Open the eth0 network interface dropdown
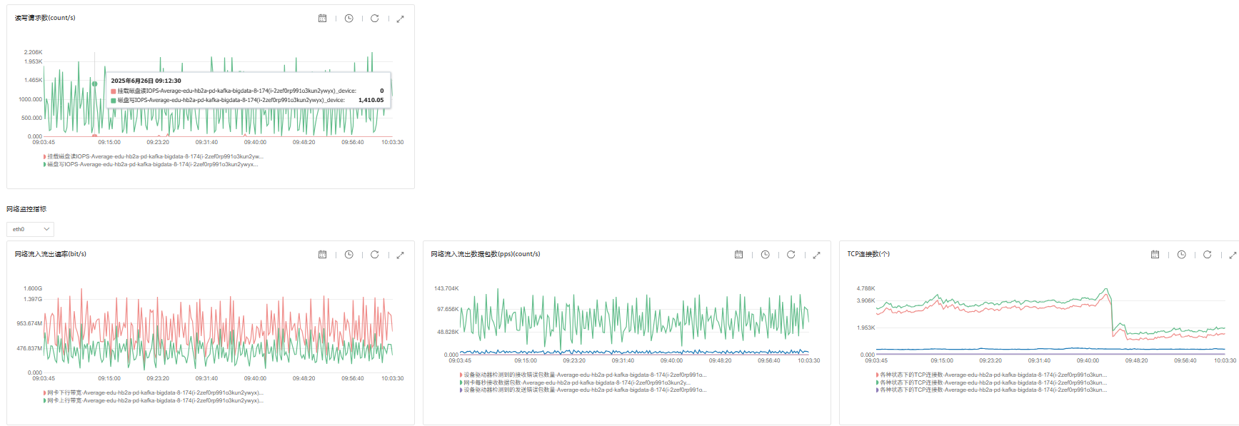 tap(30, 229)
